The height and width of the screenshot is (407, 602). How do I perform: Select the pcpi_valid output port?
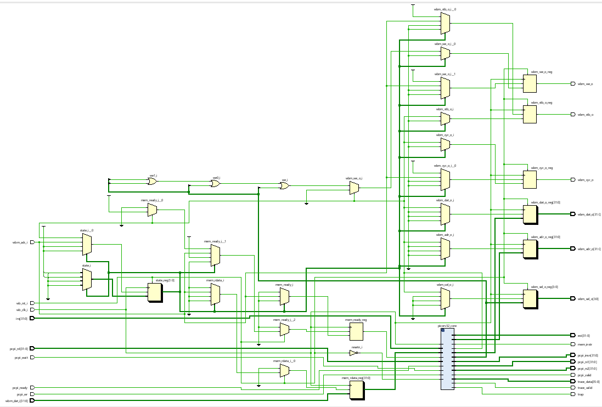[573, 375]
